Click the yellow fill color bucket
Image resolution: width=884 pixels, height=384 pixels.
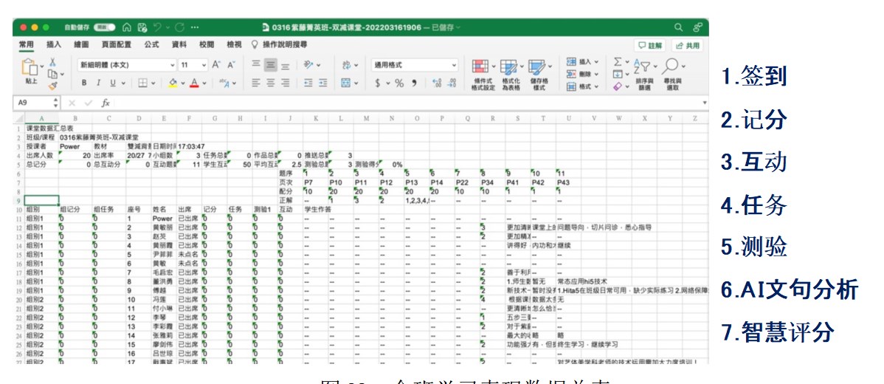(172, 83)
